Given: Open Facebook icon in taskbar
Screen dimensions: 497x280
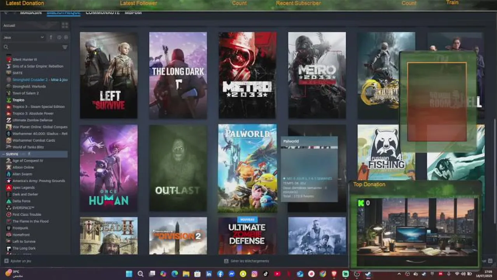Looking at the screenshot, I should coord(220,274).
